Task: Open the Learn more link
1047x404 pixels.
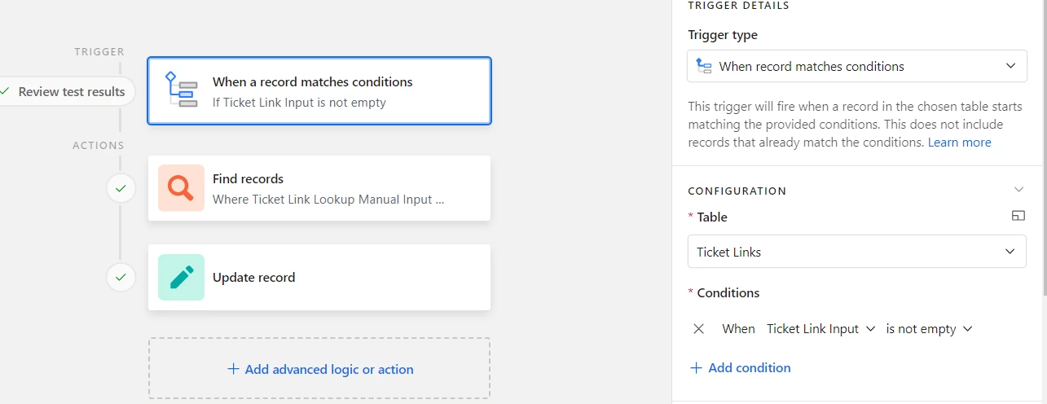Action: pyautogui.click(x=960, y=142)
